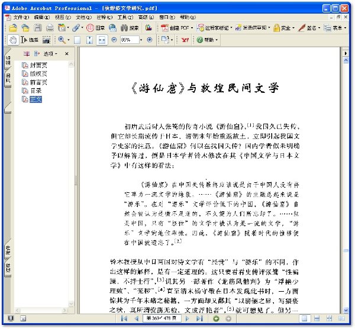Open the 视图 menu
Image resolution: width=355 pixels, height=329 pixels.
(63, 17)
